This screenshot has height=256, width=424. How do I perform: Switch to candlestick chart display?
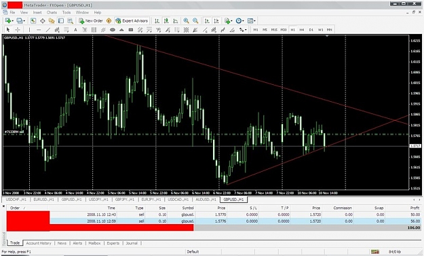pyautogui.click(x=166, y=20)
